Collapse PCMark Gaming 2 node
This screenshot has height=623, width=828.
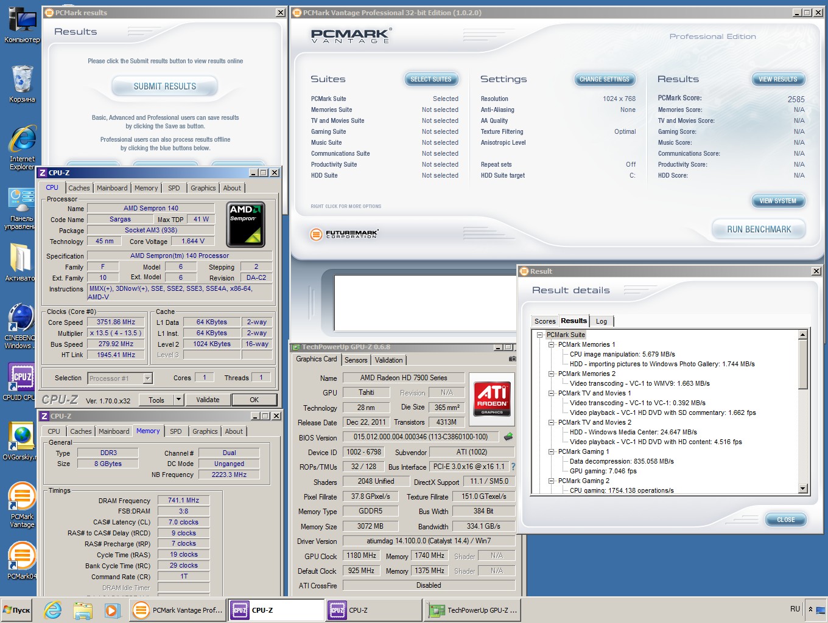pos(551,481)
